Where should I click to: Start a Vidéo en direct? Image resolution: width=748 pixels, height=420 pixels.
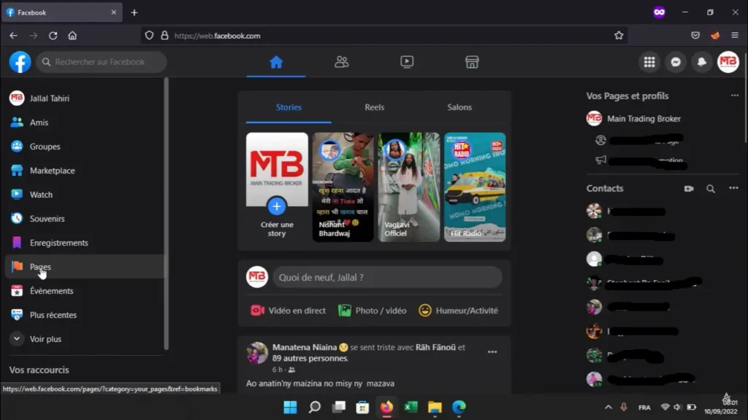pyautogui.click(x=288, y=311)
